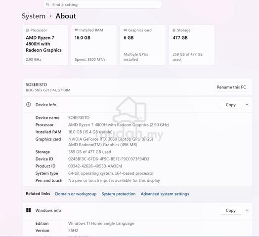Select the About breadcrumb title
Screen dimensions: 259x237
click(x=66, y=16)
